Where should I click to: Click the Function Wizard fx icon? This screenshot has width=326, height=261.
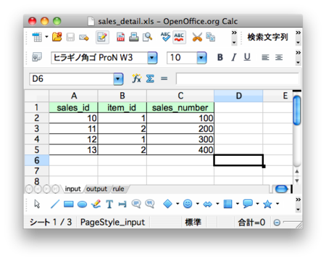(x=136, y=78)
